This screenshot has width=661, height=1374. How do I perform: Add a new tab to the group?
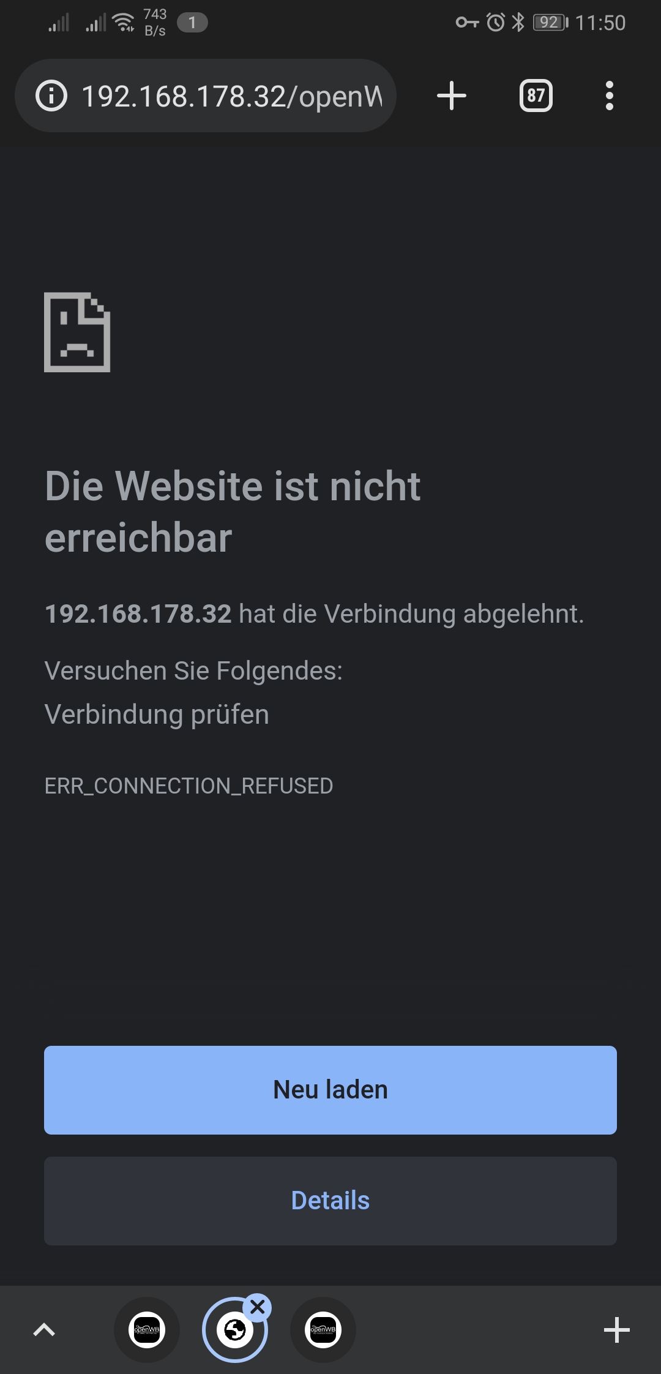617,1330
